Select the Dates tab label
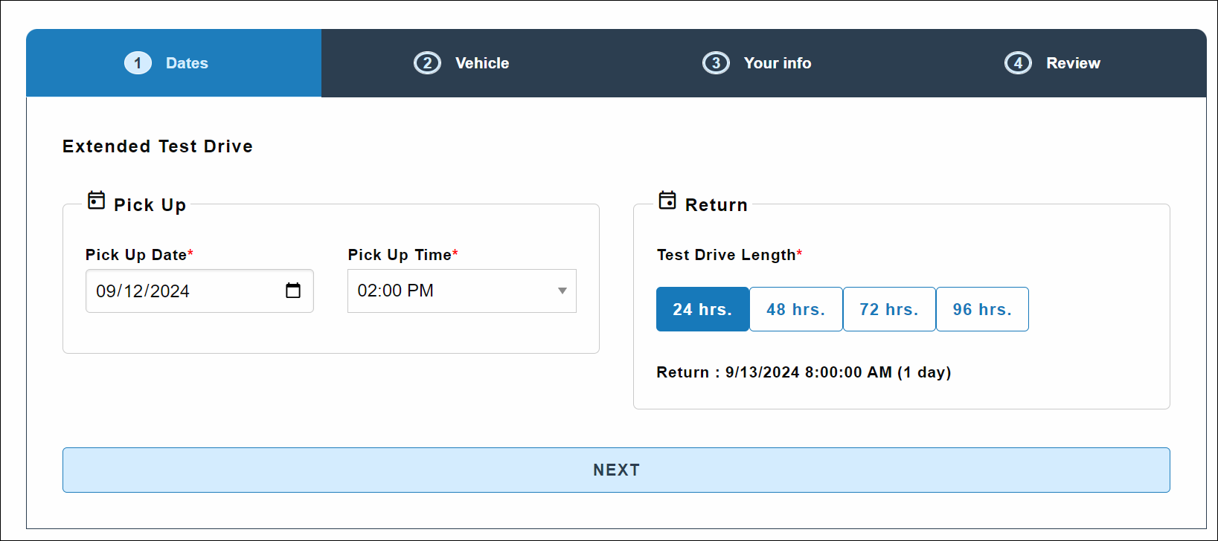 point(187,63)
